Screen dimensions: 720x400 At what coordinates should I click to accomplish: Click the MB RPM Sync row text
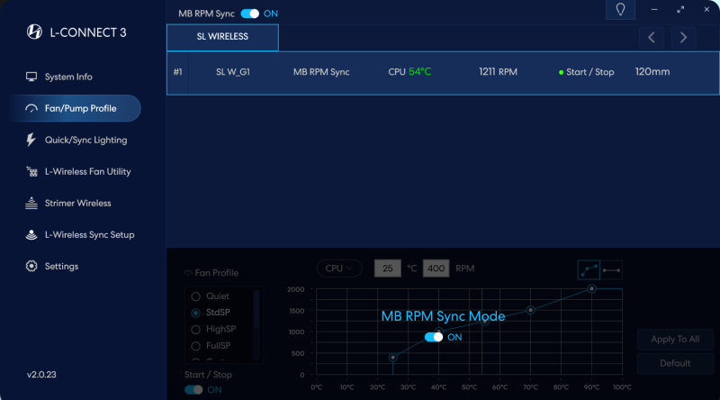321,72
